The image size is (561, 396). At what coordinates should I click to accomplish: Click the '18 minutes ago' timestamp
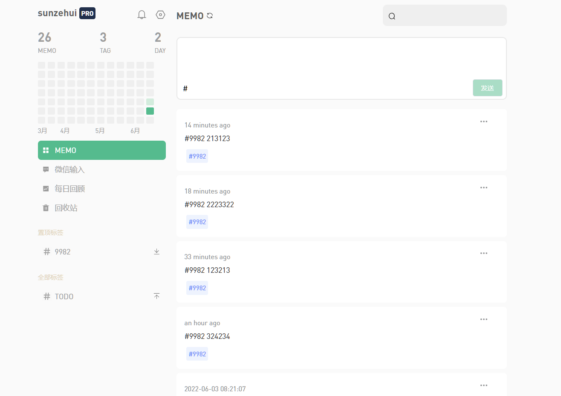207,191
